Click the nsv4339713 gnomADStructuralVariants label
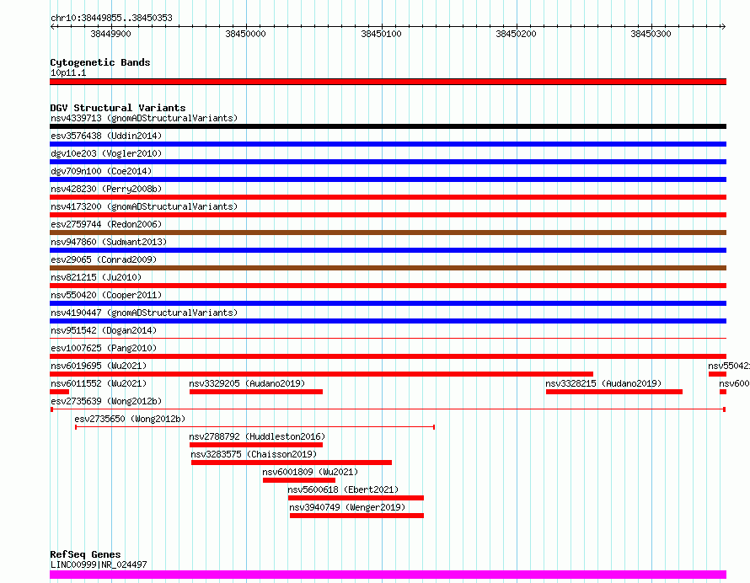The image size is (750, 583). [x=144, y=118]
